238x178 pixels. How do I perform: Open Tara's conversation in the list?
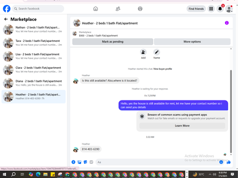pyautogui.click(x=33, y=43)
